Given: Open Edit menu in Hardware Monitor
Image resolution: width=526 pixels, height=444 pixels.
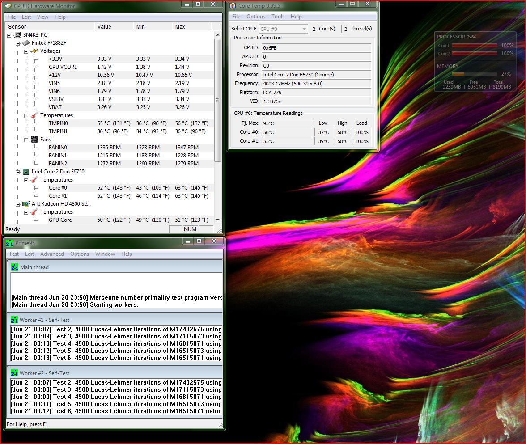Looking at the screenshot, I should pyautogui.click(x=26, y=17).
